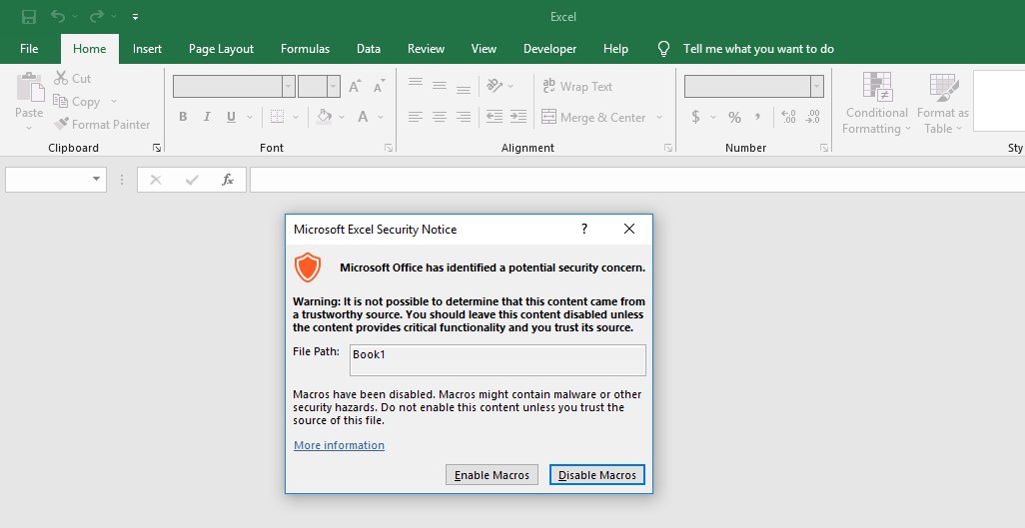Click the Orientation text-angle icon
The image size is (1025, 528).
click(x=495, y=86)
